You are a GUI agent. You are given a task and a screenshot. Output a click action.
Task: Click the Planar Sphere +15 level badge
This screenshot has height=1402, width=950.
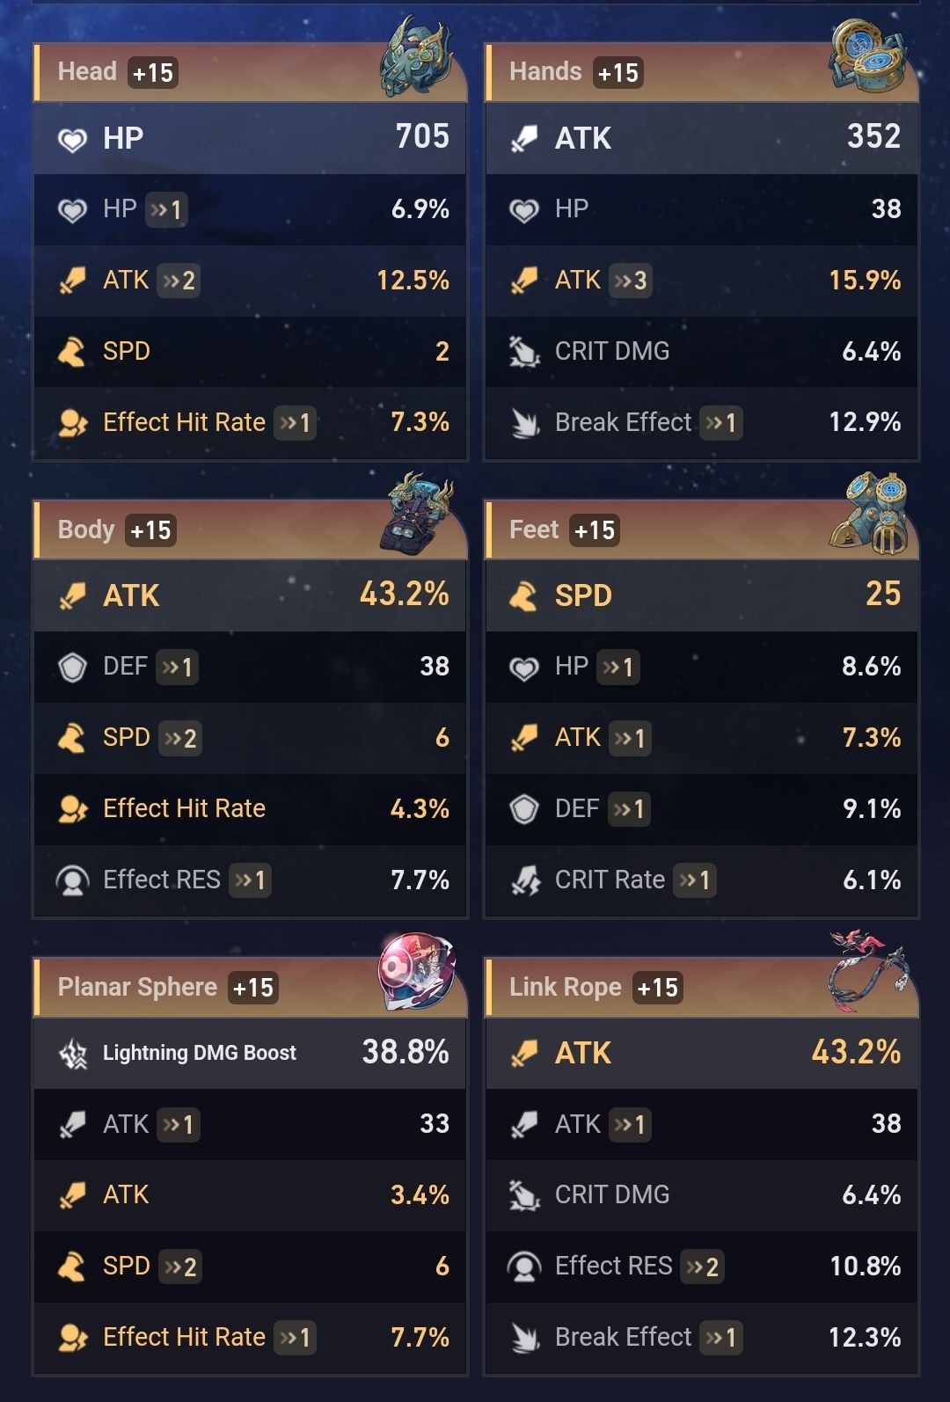coord(253,988)
